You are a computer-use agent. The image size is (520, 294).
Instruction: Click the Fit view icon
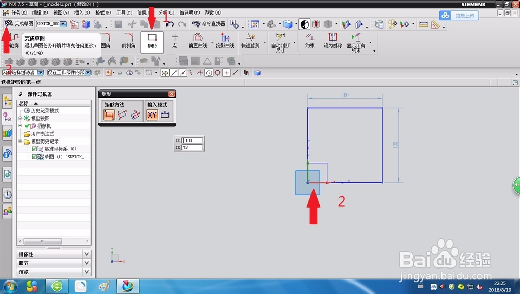click(255, 24)
